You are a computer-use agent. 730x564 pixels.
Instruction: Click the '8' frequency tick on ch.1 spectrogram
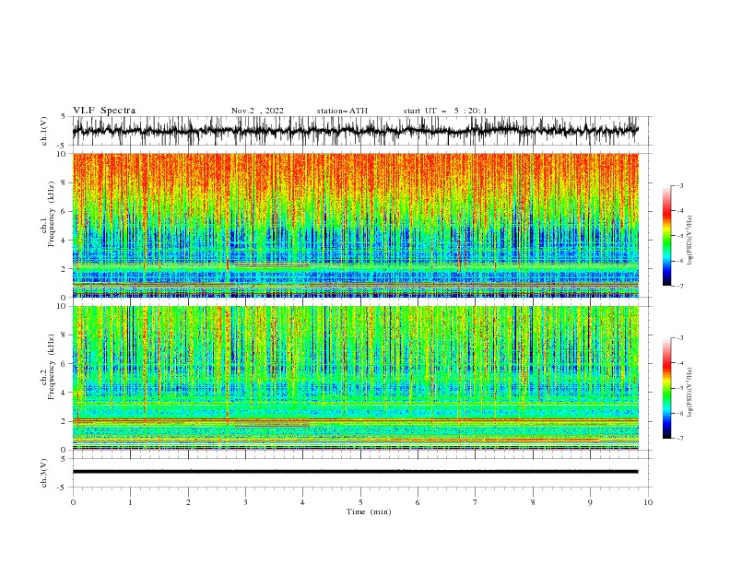[x=65, y=182]
